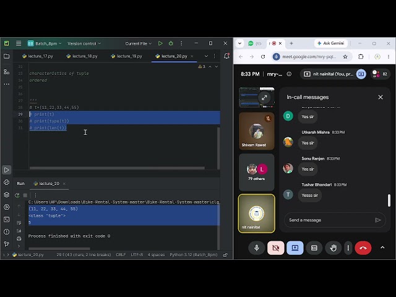
Task: Leave the call with red hang-up button
Action: point(363,248)
